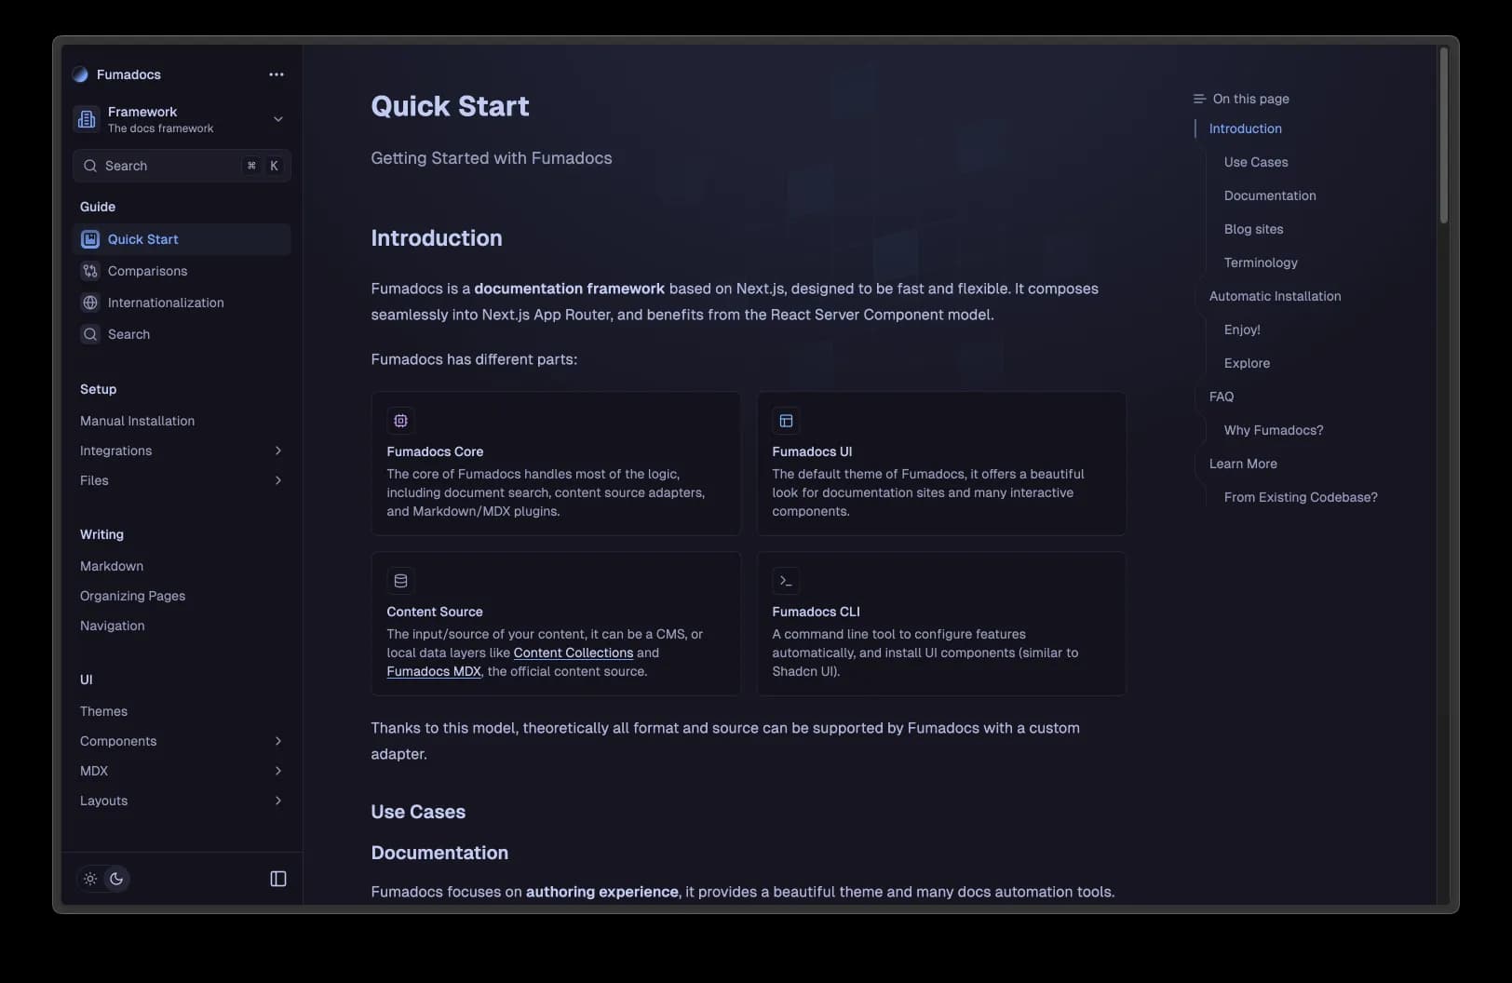Click the Fumadocs CLI terminal icon
The height and width of the screenshot is (983, 1512).
(786, 581)
